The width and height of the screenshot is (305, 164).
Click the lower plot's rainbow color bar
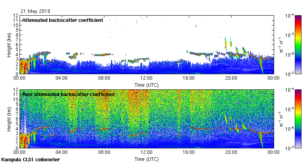(x=298, y=119)
